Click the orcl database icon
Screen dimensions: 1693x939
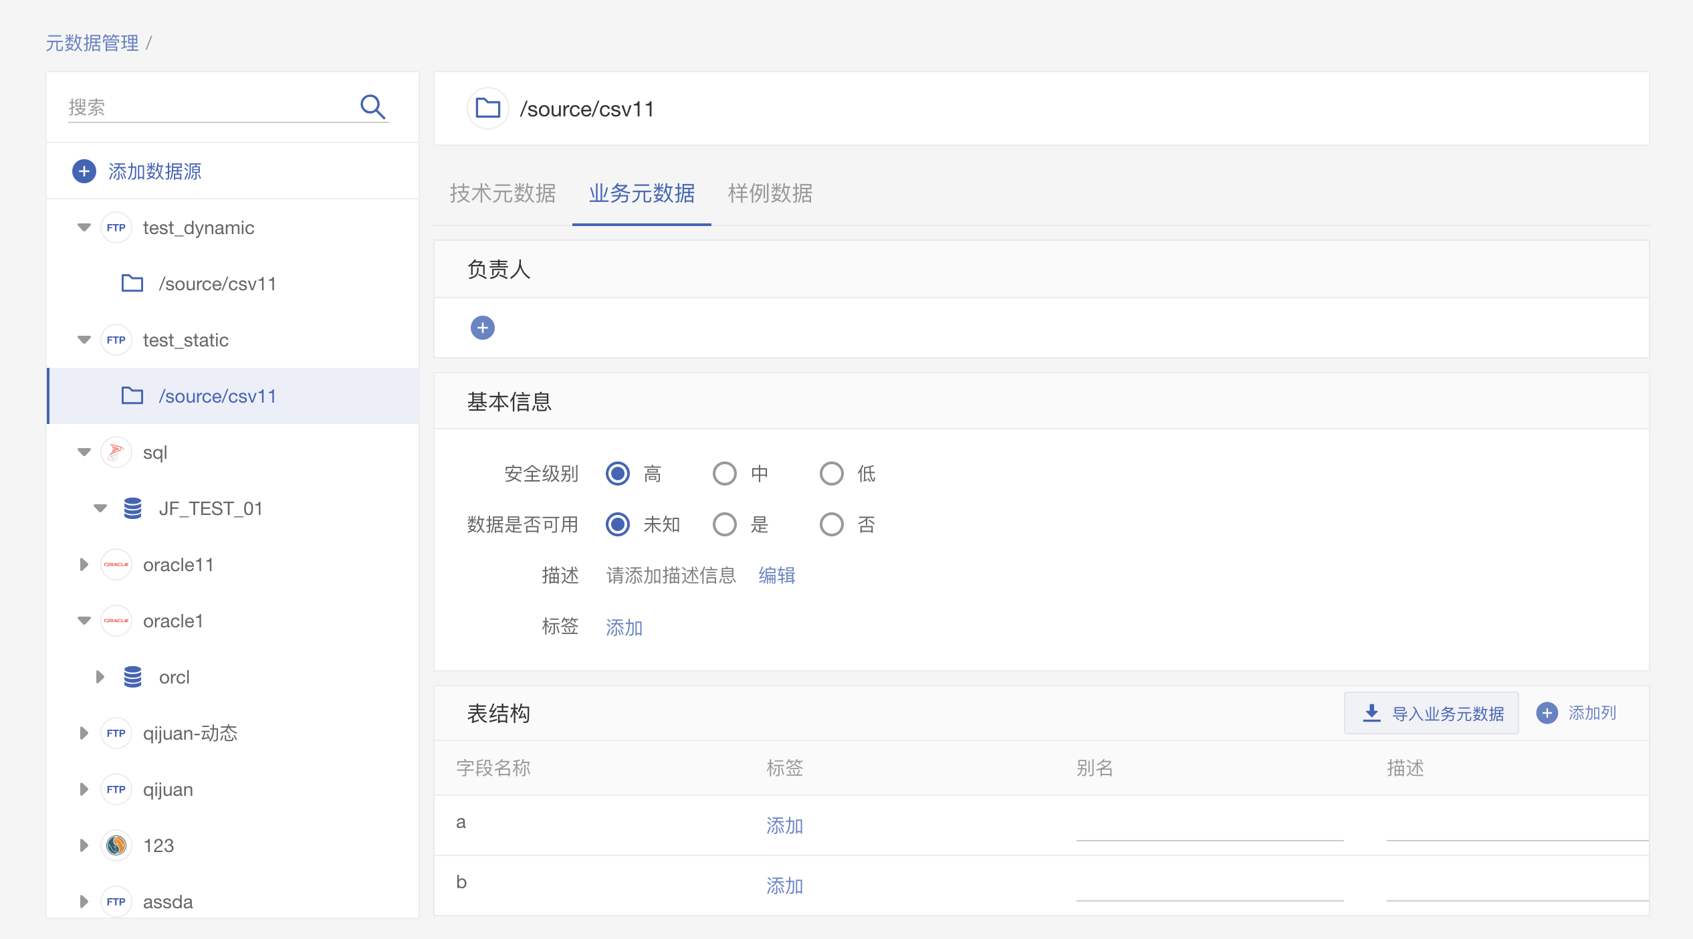[x=132, y=677]
